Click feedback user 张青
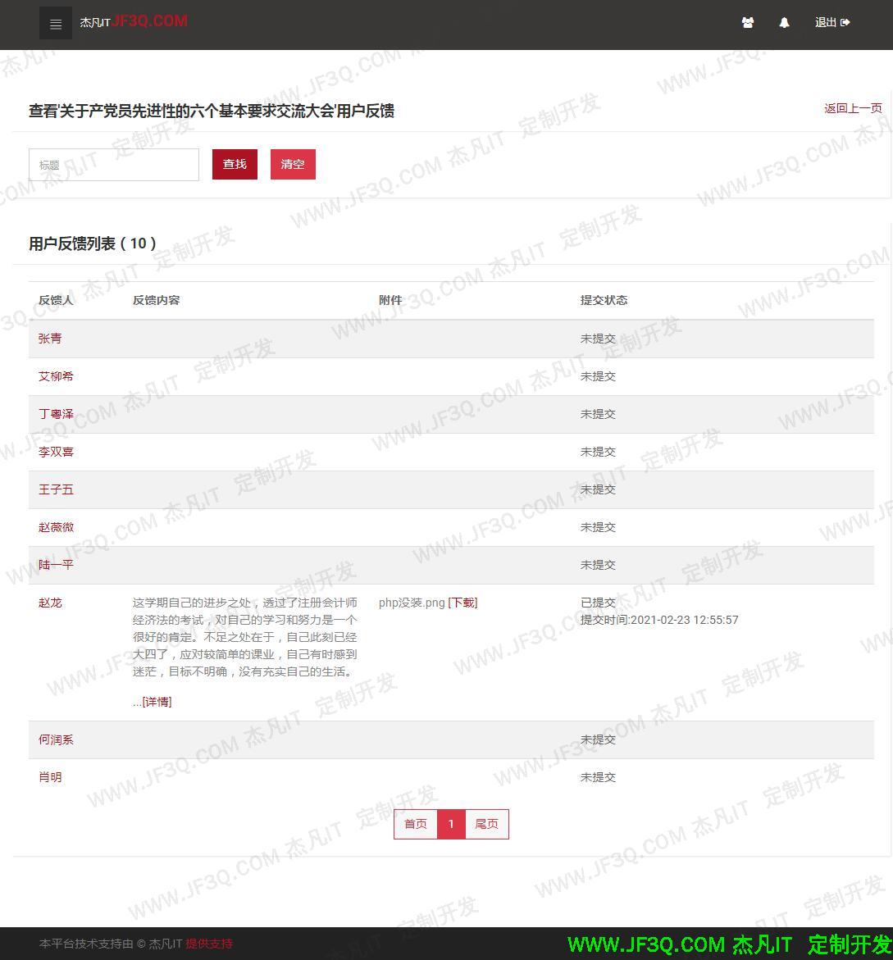This screenshot has height=960, width=893. point(50,338)
